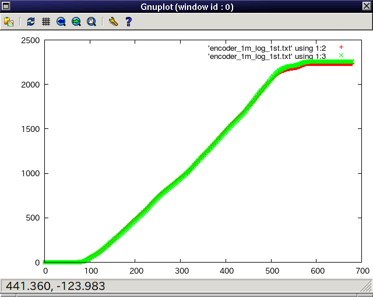Open the window menu icon in the title bar
Screen dimensions: 373x297
click(6, 6)
